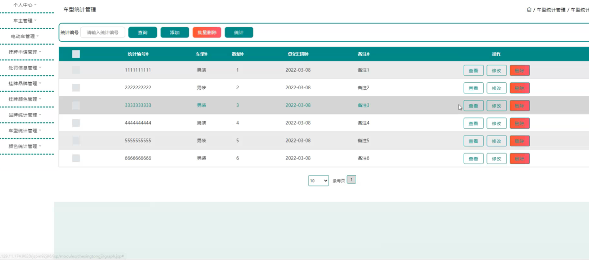View details of row 6666666666
The image size is (589, 260).
(x=474, y=158)
